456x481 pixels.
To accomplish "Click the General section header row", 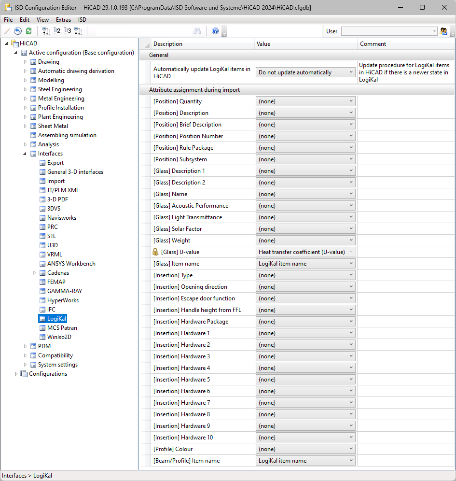I will pyautogui.click(x=297, y=55).
